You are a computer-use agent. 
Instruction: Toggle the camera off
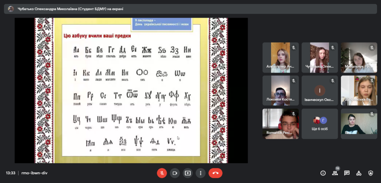[175, 173]
